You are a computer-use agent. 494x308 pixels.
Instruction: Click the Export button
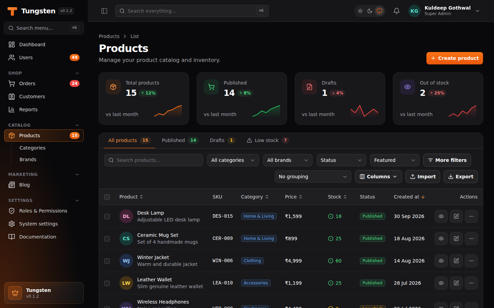tap(461, 177)
